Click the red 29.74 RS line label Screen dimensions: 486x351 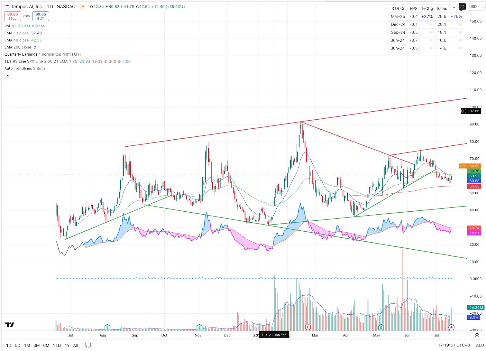474,228
